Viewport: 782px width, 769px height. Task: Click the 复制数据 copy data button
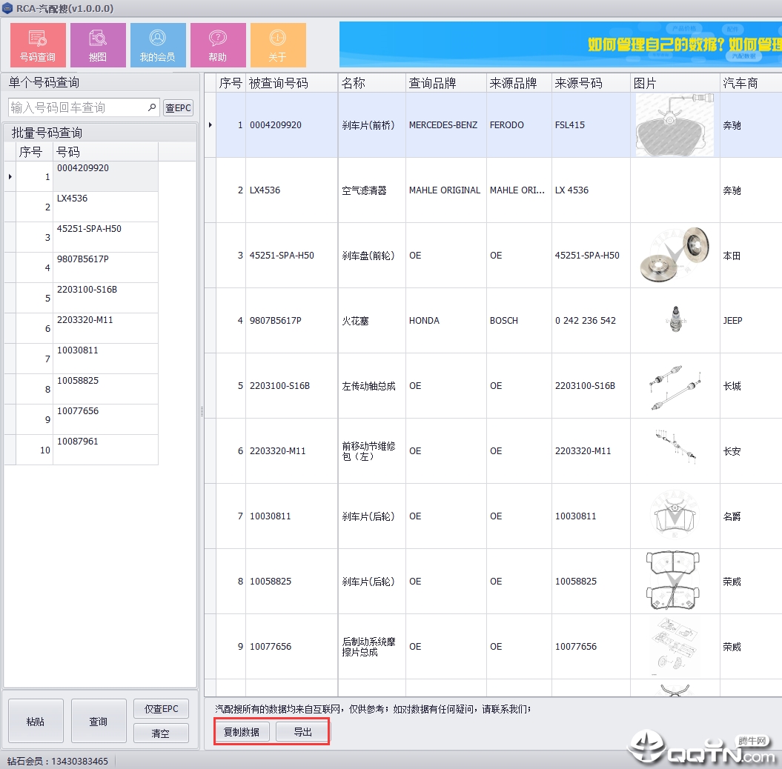click(242, 732)
